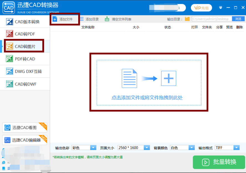Open the PDF转CAD conversion mode
This screenshot has height=173, width=246.
coord(25,59)
